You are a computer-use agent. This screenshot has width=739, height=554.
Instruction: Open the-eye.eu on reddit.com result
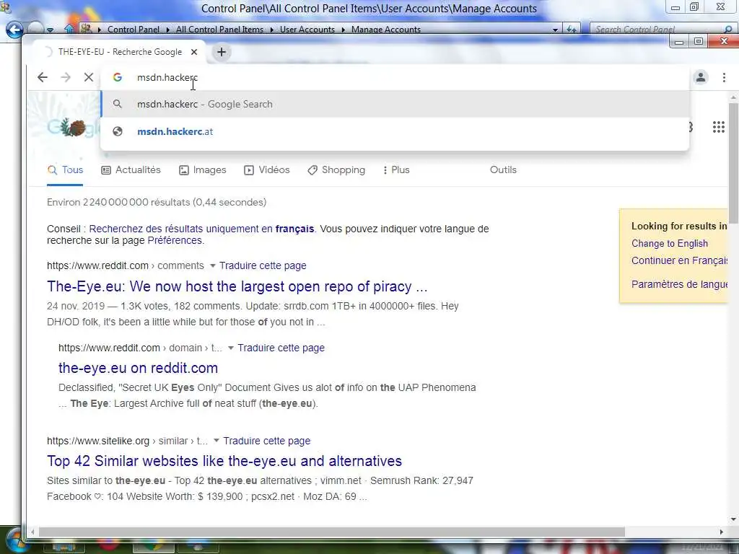138,368
